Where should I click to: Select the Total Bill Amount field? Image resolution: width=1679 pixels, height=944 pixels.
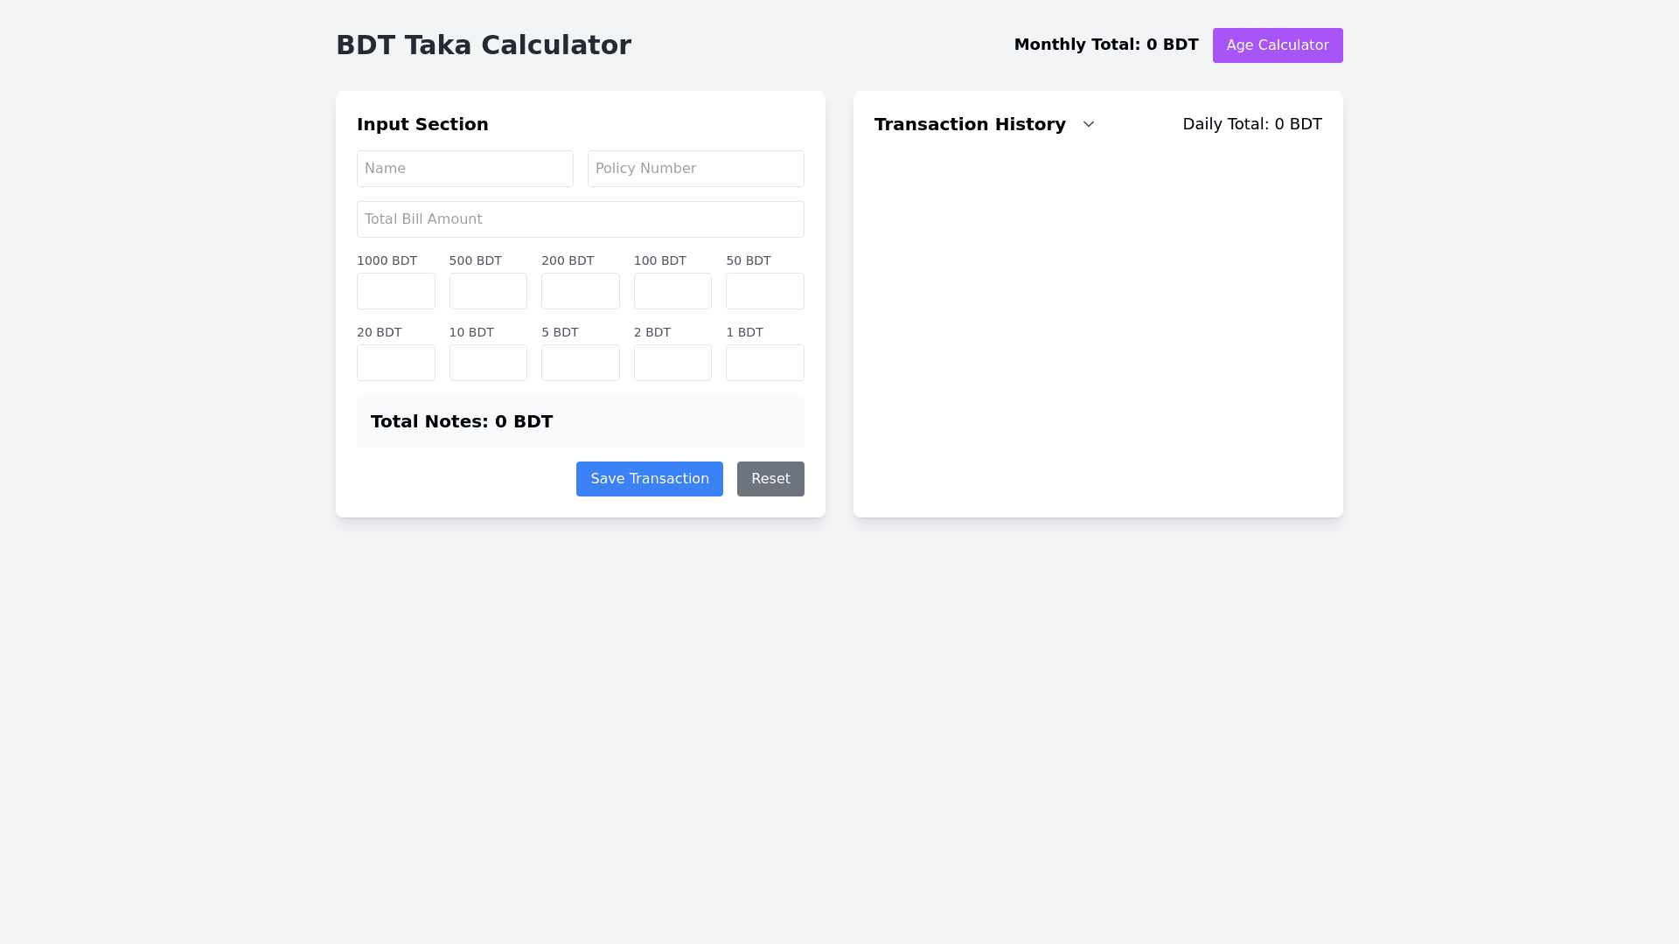coord(580,219)
